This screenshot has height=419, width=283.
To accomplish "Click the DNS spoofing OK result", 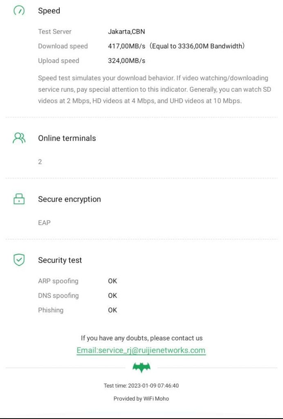I will (112, 295).
